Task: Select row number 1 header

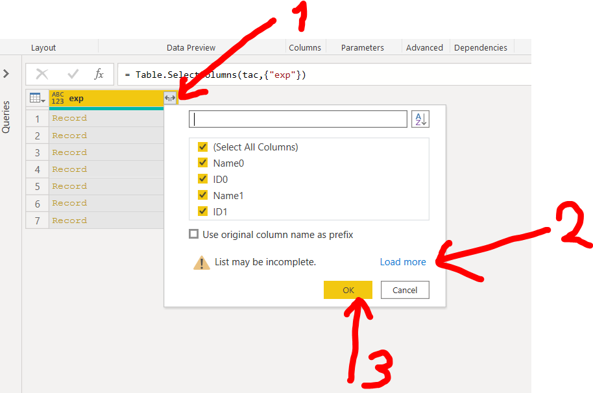Action: point(38,119)
